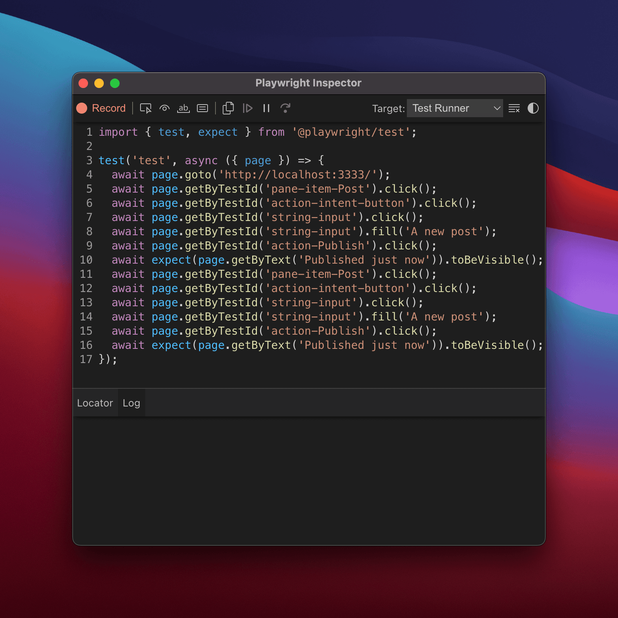618x618 pixels.
Task: Click line number 10 in the script
Action: tap(86, 260)
